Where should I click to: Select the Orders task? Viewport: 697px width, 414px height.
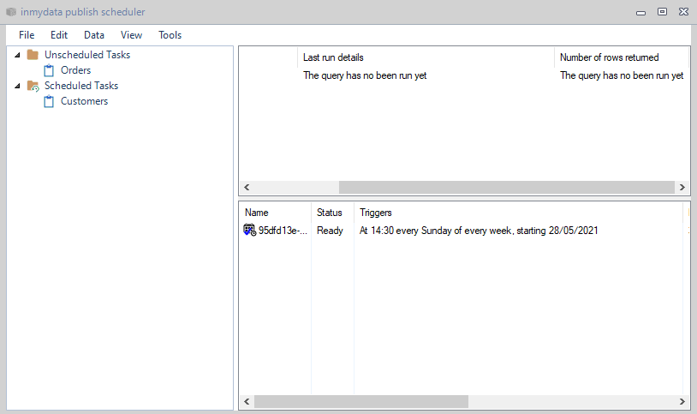click(x=75, y=70)
